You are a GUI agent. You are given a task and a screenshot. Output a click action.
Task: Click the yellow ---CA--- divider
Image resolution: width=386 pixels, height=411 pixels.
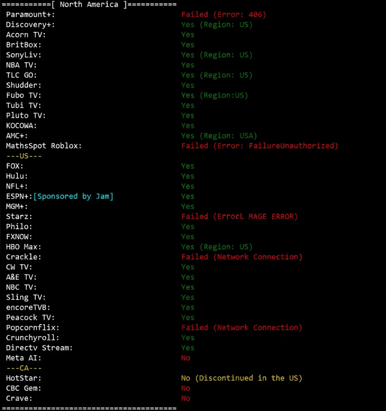coord(24,368)
